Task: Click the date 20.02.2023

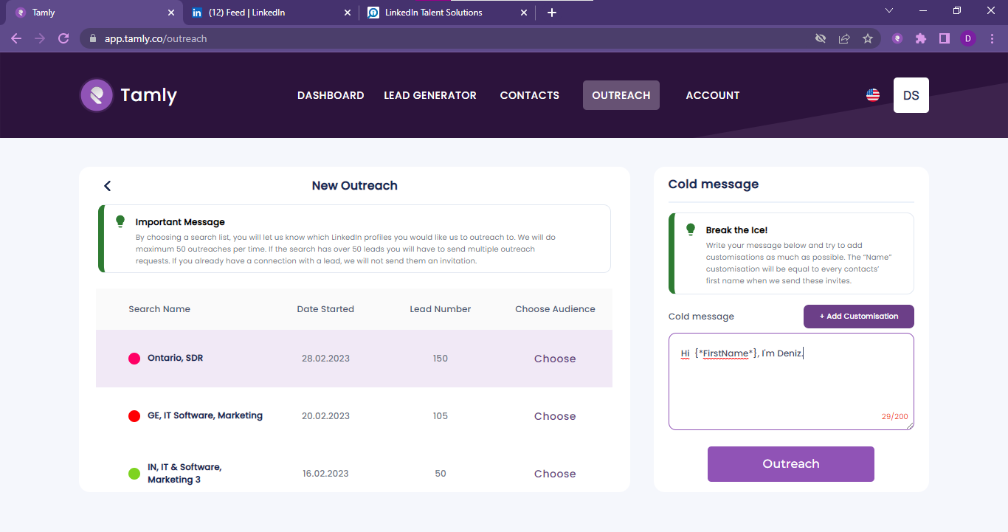Action: pyautogui.click(x=325, y=416)
